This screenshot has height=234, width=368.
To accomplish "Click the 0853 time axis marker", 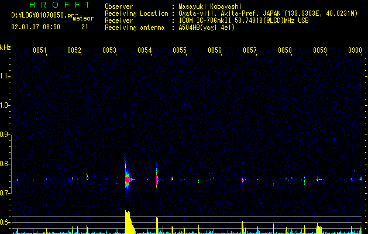I will (109, 50).
